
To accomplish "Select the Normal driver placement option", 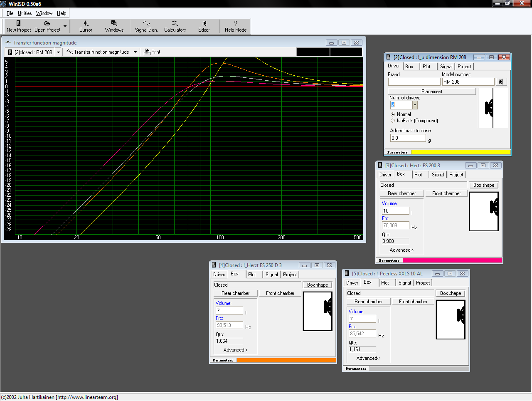I will [393, 114].
